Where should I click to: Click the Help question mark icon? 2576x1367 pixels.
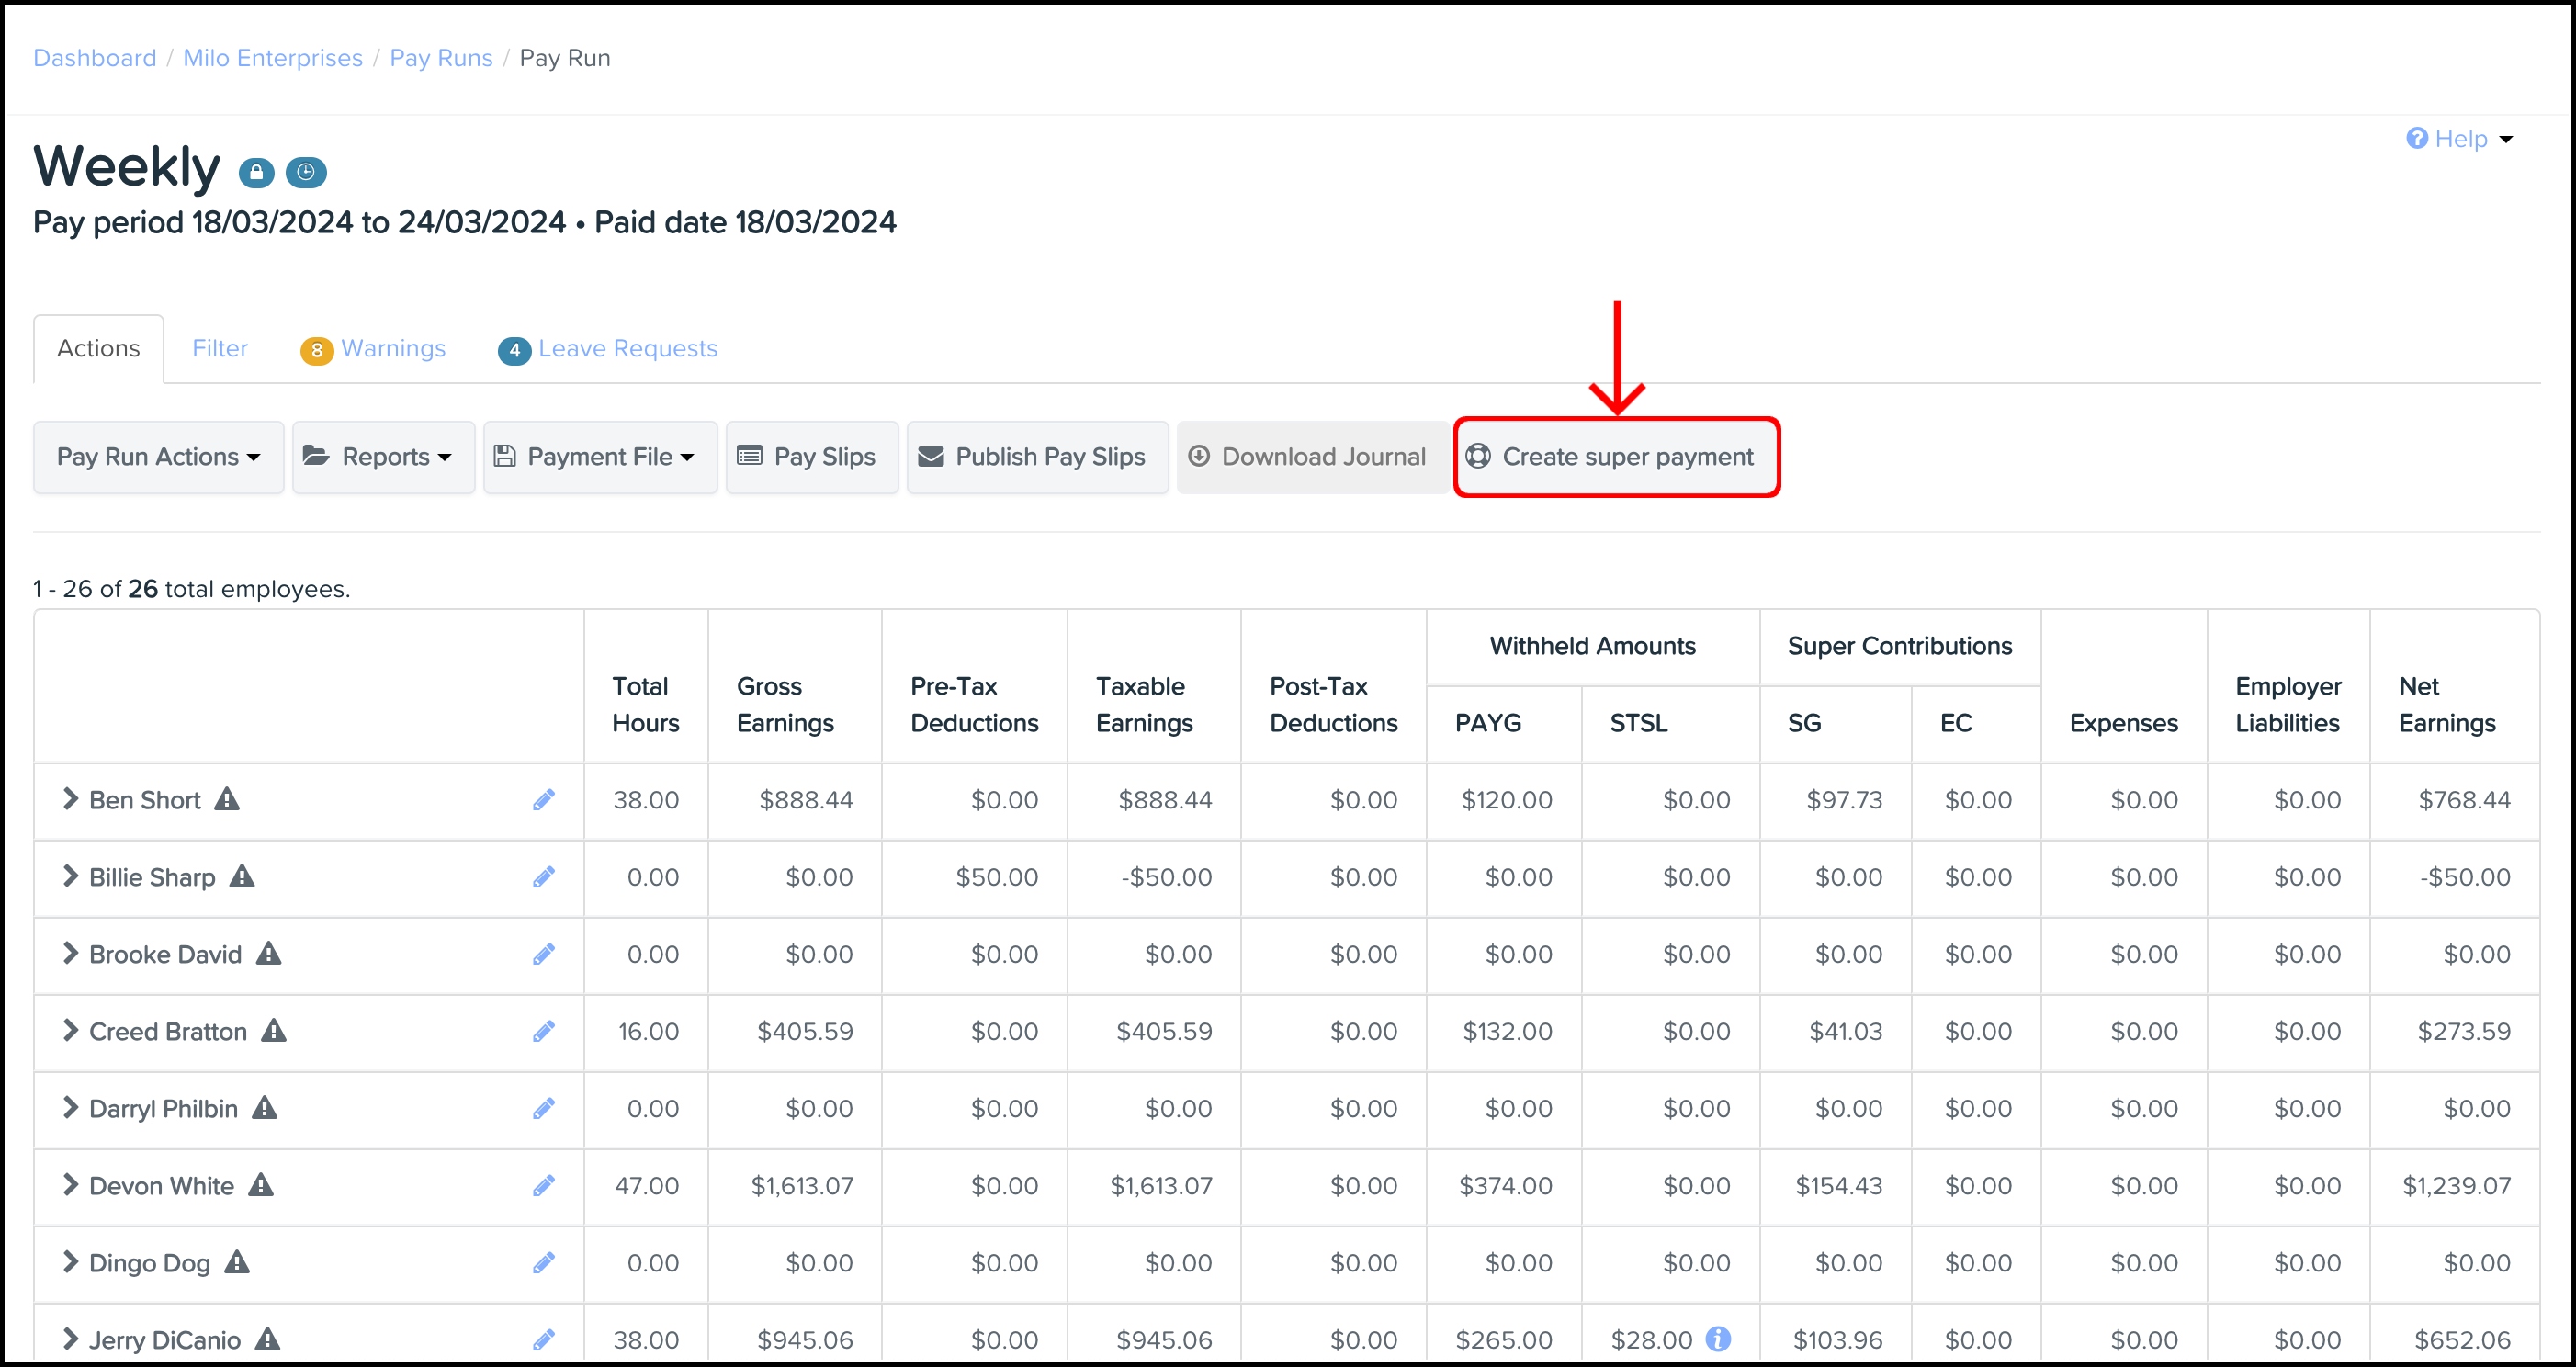tap(2417, 139)
